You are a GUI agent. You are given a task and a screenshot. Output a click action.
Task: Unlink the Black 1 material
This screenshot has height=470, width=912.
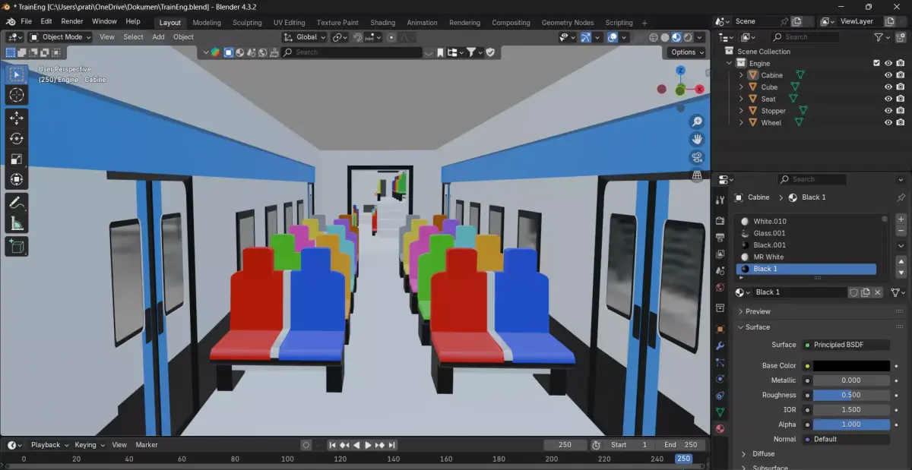[x=877, y=292]
